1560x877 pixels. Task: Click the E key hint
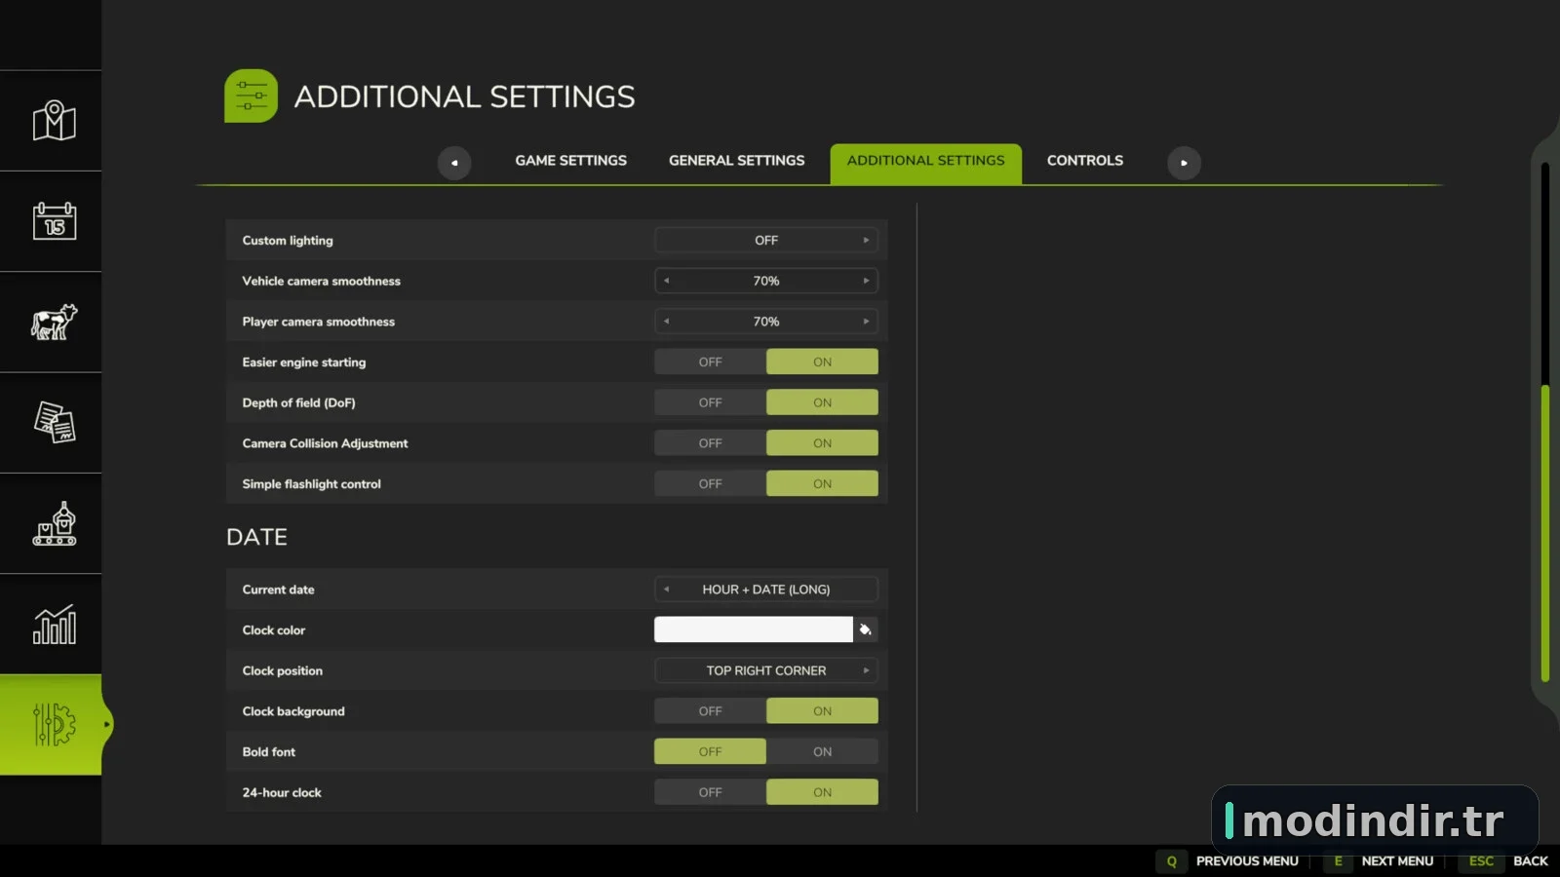(x=1339, y=861)
